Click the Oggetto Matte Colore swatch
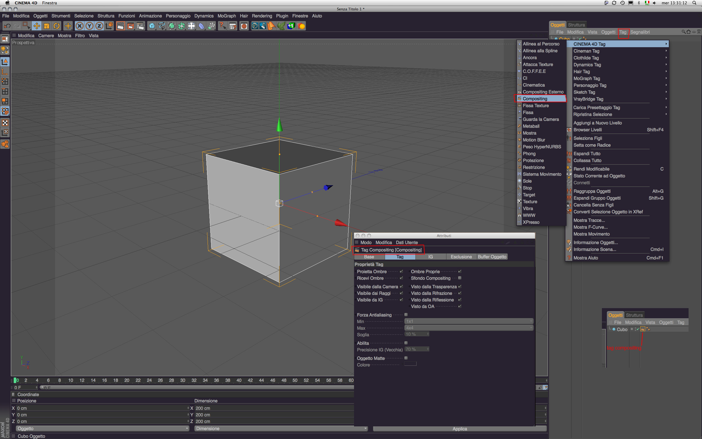702x439 pixels. (x=410, y=364)
